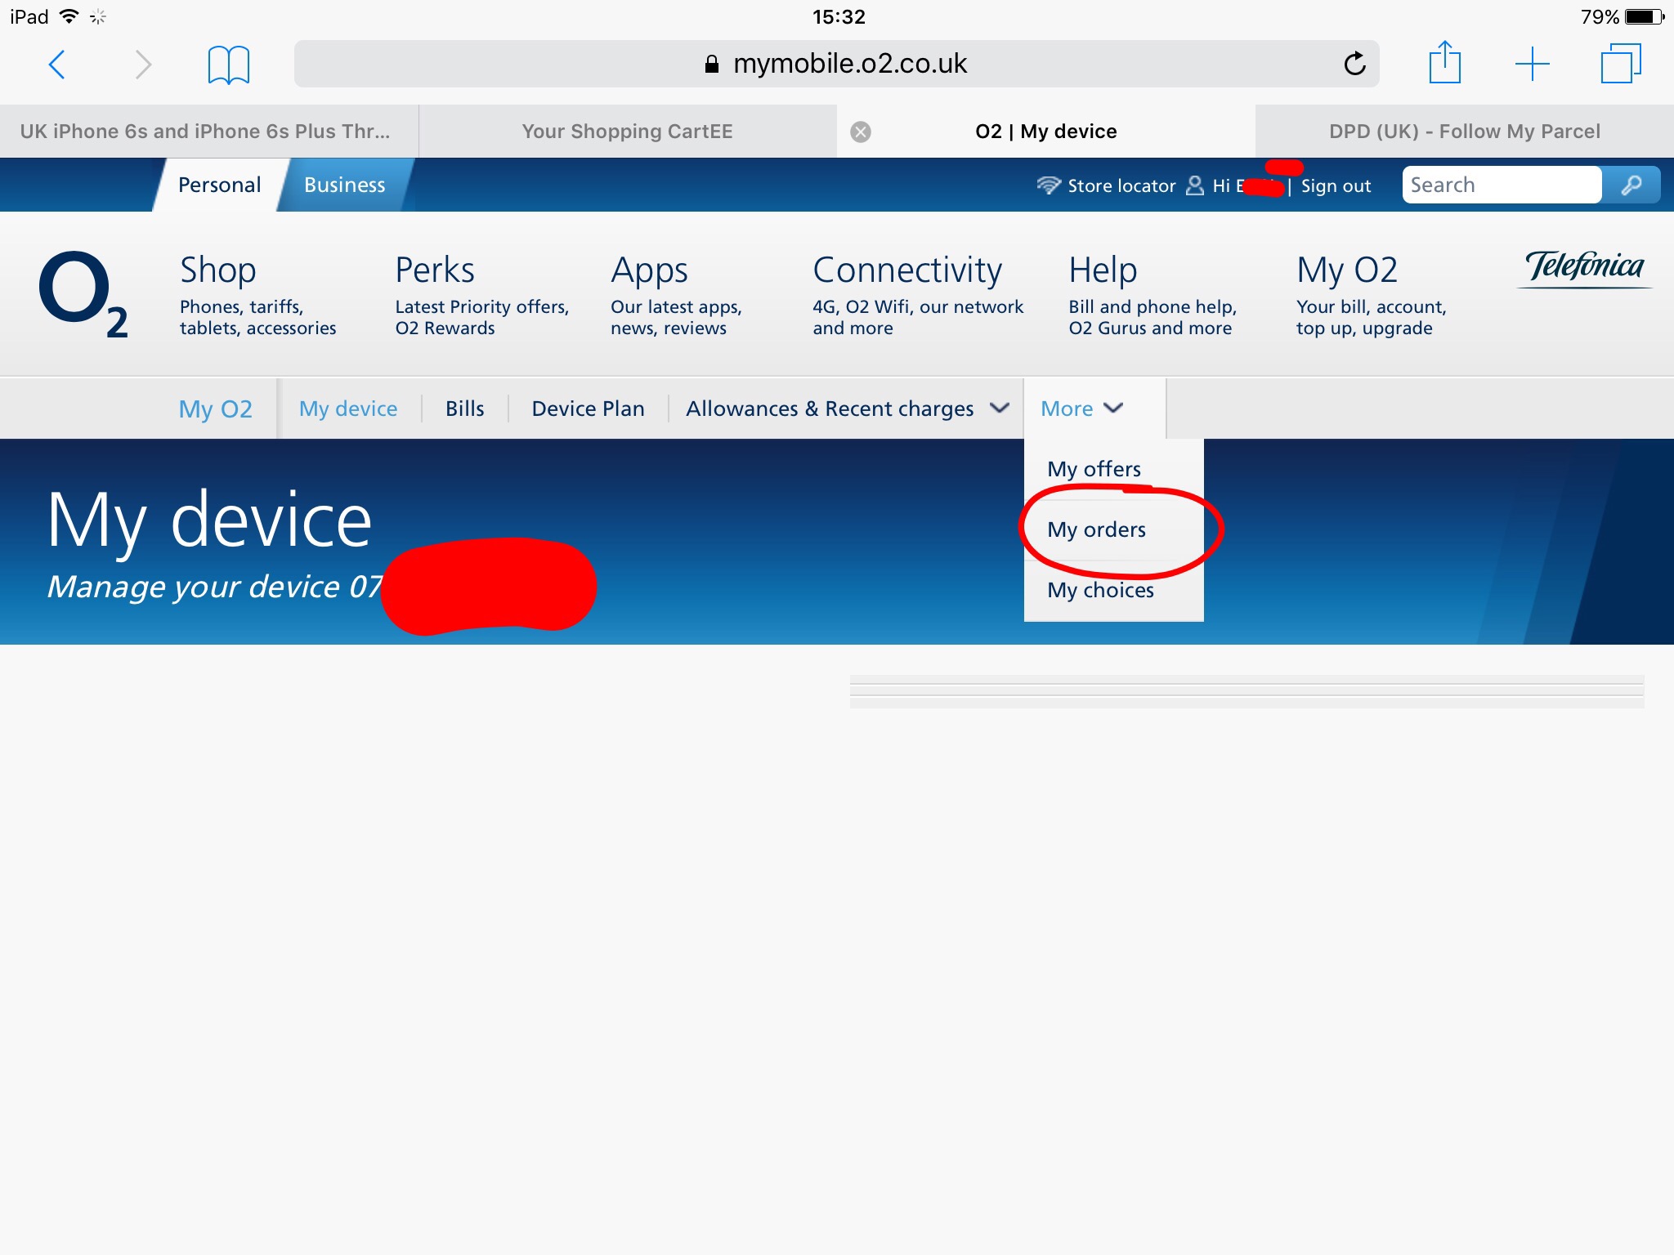The image size is (1674, 1255).
Task: Click the Store locator wifi icon
Action: [x=1049, y=185]
